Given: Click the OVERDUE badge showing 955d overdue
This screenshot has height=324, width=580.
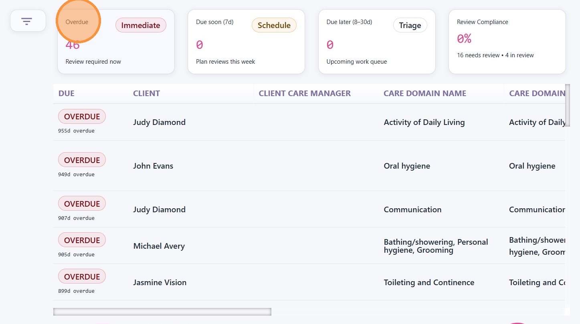Looking at the screenshot, I should [x=82, y=117].
